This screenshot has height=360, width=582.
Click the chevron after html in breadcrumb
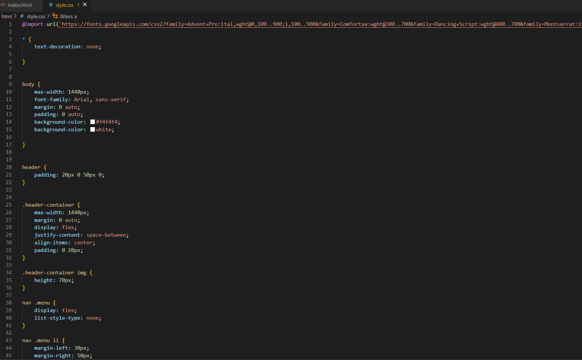[x=15, y=16]
